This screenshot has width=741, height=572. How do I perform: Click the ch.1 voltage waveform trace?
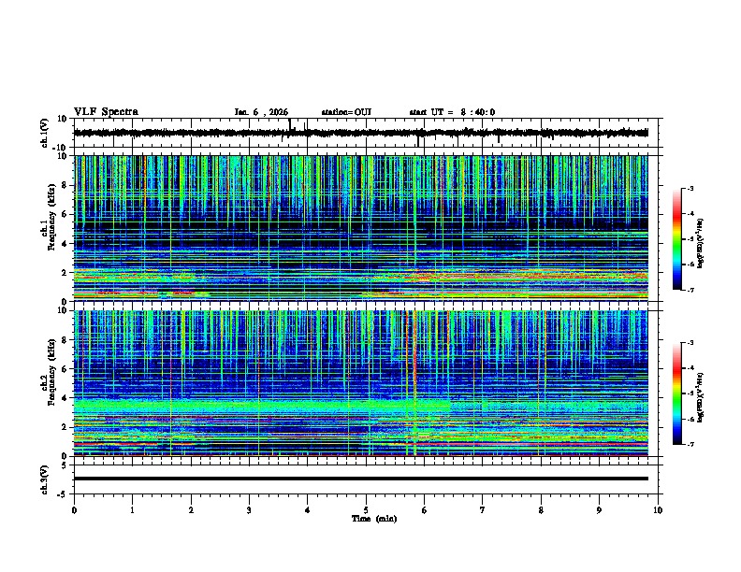pyautogui.click(x=360, y=133)
